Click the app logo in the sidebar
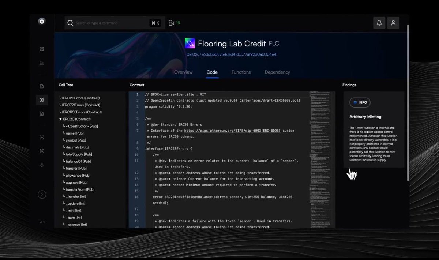The width and height of the screenshot is (439, 260). [x=42, y=21]
